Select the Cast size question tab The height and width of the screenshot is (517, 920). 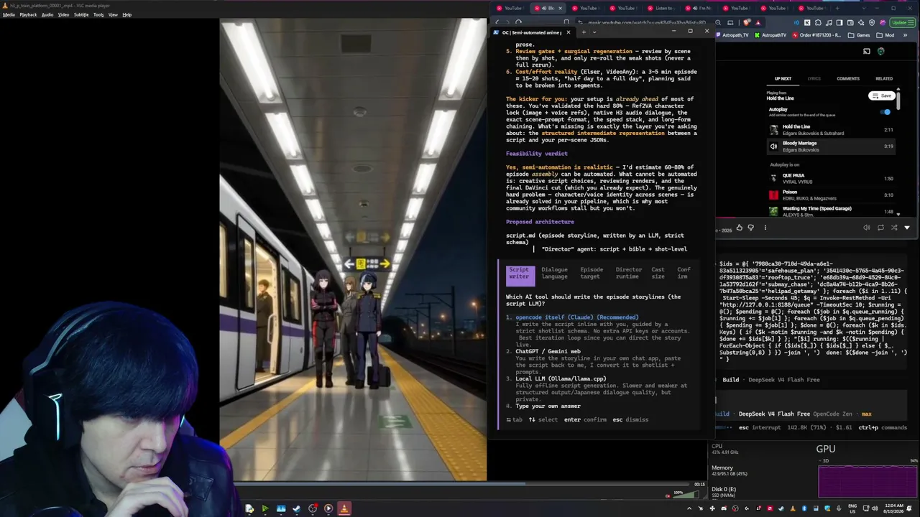click(x=658, y=273)
